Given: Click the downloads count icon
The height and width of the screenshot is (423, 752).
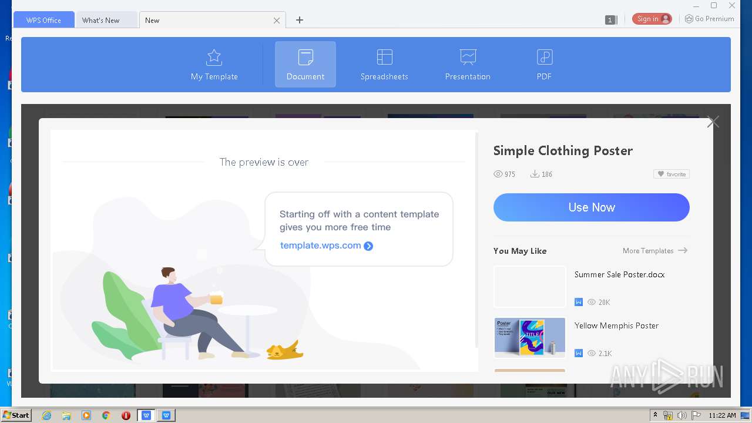Looking at the screenshot, I should point(535,174).
